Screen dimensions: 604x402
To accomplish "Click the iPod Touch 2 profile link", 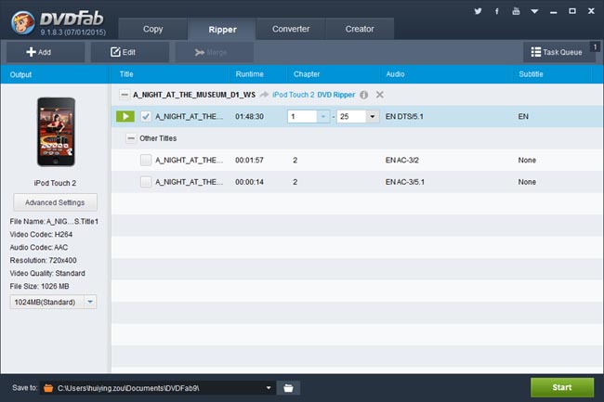I will (293, 95).
